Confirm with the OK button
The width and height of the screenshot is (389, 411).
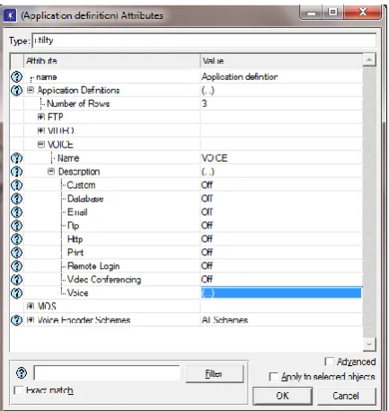(282, 396)
